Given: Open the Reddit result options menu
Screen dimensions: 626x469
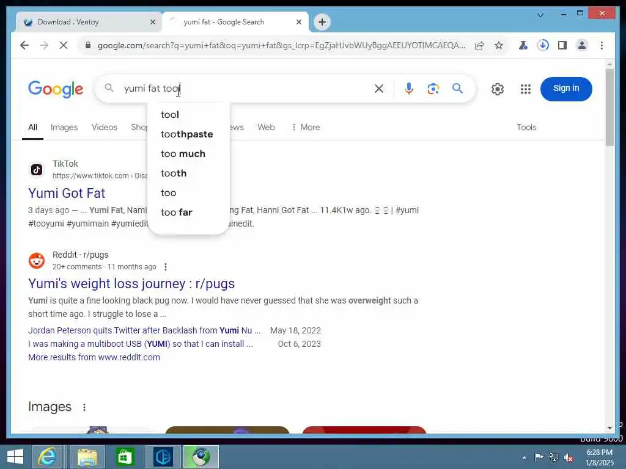Looking at the screenshot, I should point(166,267).
